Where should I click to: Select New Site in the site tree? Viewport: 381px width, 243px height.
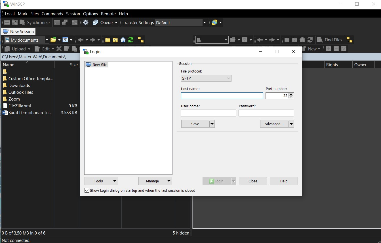point(97,65)
